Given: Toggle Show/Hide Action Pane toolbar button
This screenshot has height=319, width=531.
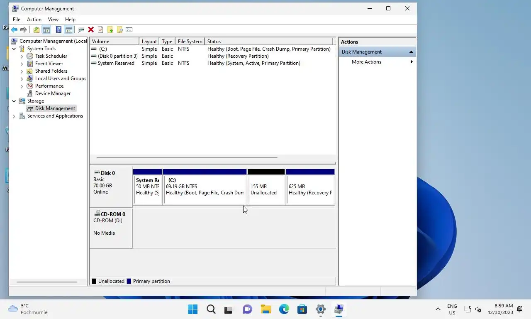Looking at the screenshot, I should (x=68, y=29).
